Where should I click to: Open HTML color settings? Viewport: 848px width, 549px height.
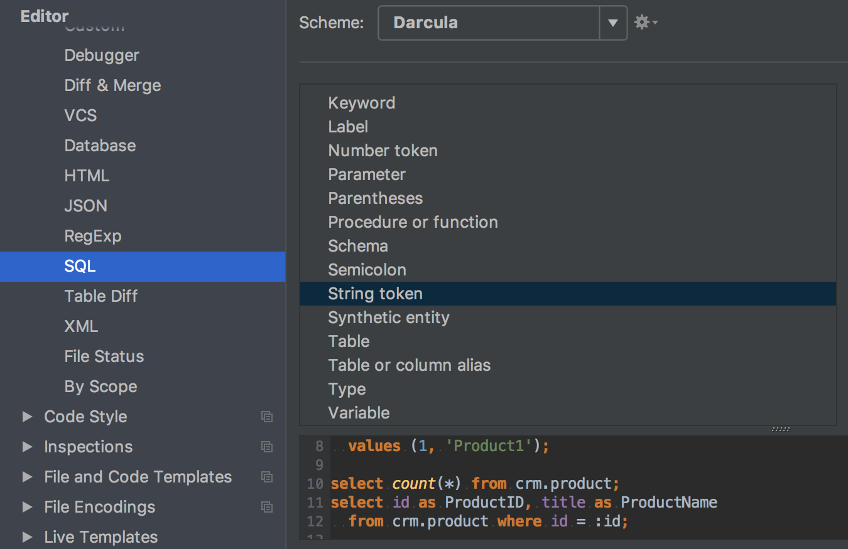click(x=87, y=176)
